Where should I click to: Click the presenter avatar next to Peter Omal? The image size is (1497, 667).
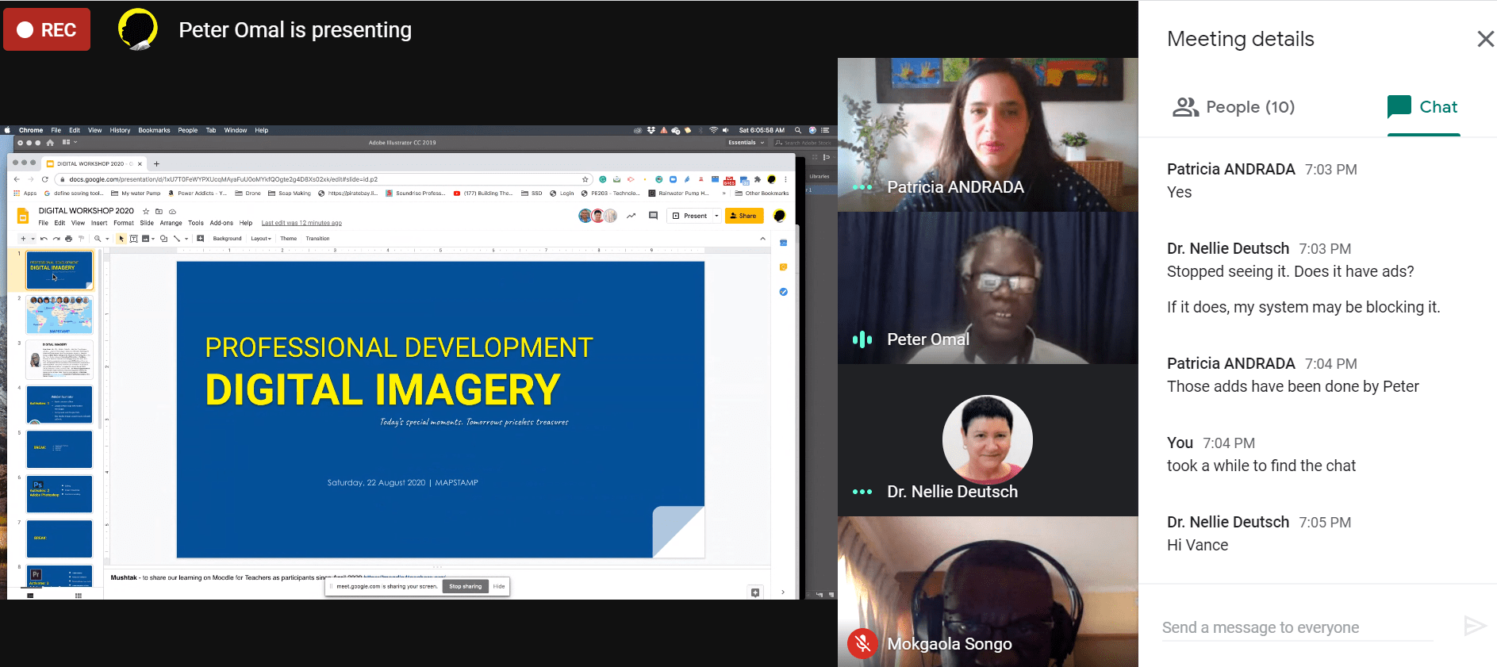pos(138,29)
